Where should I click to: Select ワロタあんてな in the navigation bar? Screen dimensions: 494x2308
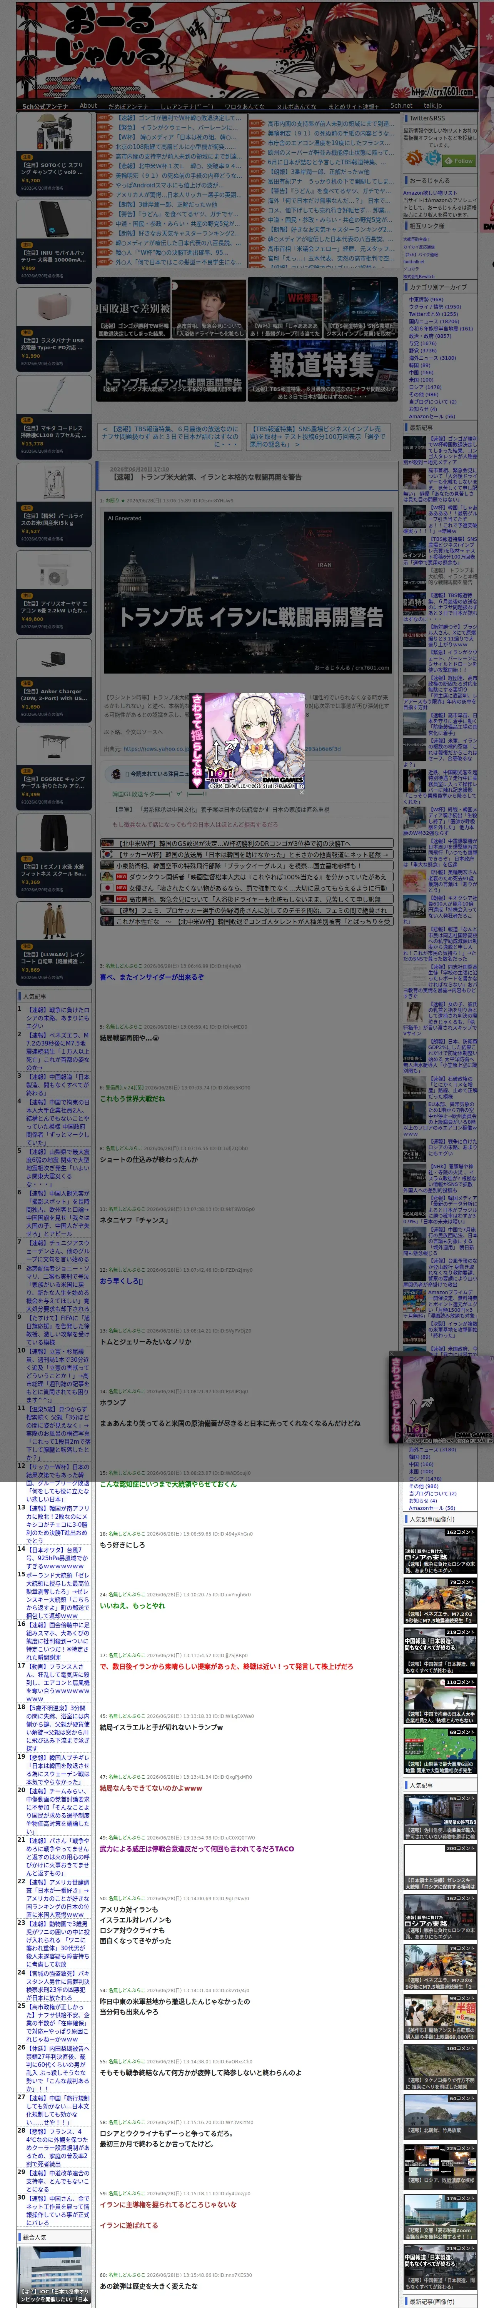pos(244,107)
